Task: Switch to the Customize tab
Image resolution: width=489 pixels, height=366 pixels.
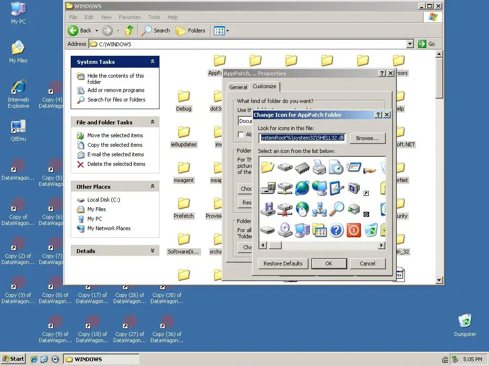Action: 265,86
